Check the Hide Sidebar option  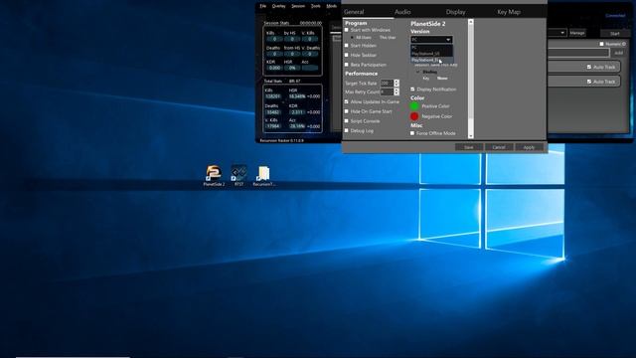(347, 55)
